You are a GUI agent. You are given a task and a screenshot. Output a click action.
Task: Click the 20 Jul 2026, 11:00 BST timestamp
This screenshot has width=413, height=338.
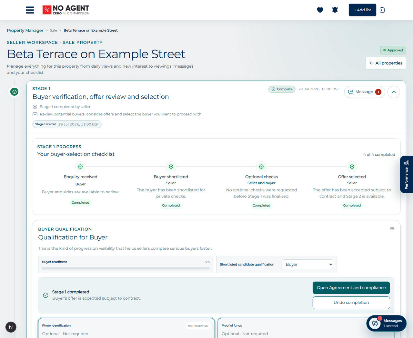point(318,89)
